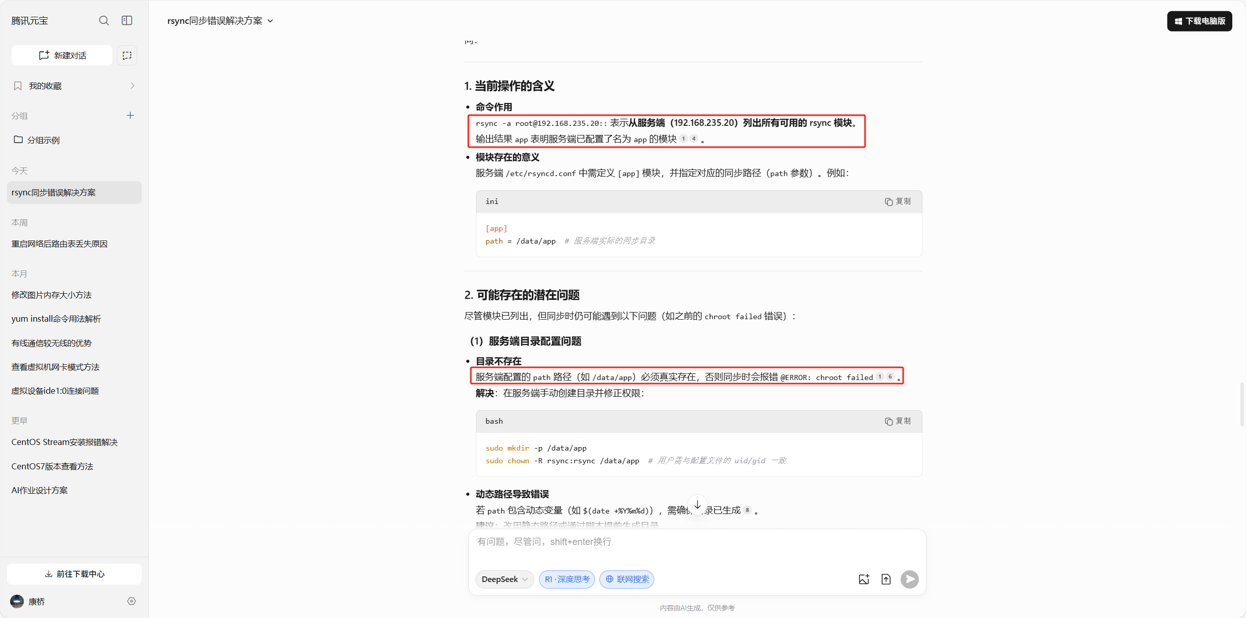Viewport: 1246px width, 618px height.
Task: Open the DeepSeek model dropdown
Action: click(504, 579)
